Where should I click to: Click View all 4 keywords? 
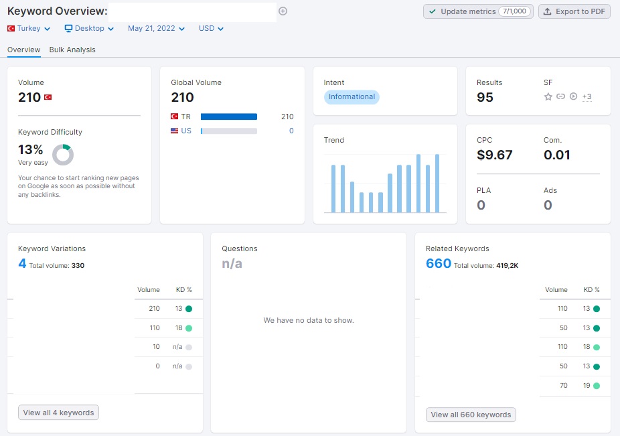point(58,413)
